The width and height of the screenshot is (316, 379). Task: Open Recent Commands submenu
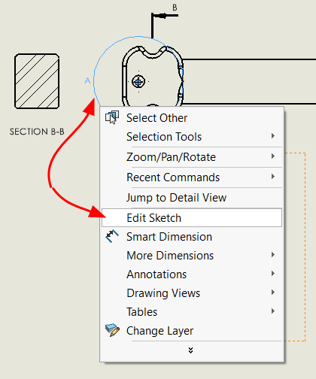pos(192,177)
